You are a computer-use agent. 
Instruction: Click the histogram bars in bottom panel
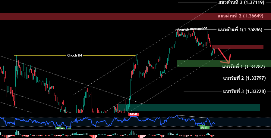pyautogui.click(x=132, y=133)
